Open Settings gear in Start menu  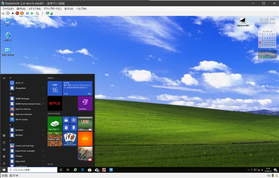[4, 157]
